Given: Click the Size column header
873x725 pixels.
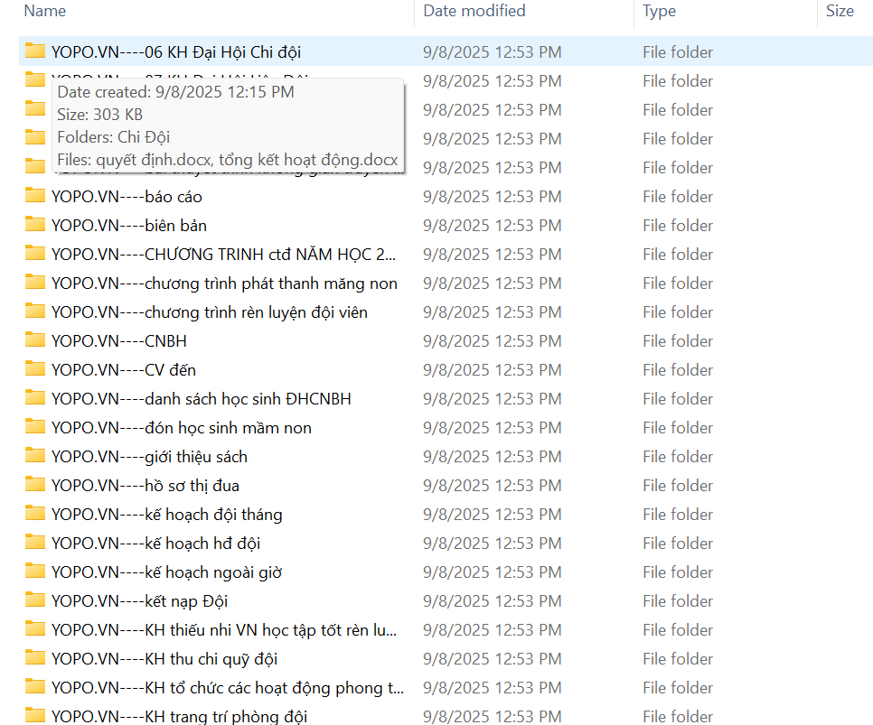Looking at the screenshot, I should [x=840, y=11].
